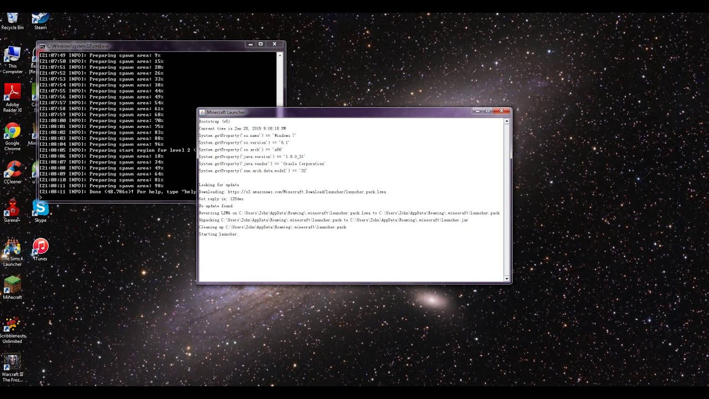Image resolution: width=709 pixels, height=399 pixels.
Task: Click the "Cleaning up" launcher.pack line
Action: point(273,227)
